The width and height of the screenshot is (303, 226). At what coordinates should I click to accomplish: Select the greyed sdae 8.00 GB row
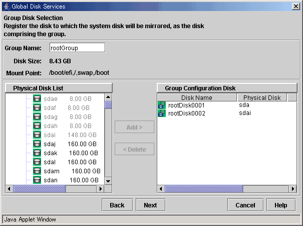[x=63, y=98]
